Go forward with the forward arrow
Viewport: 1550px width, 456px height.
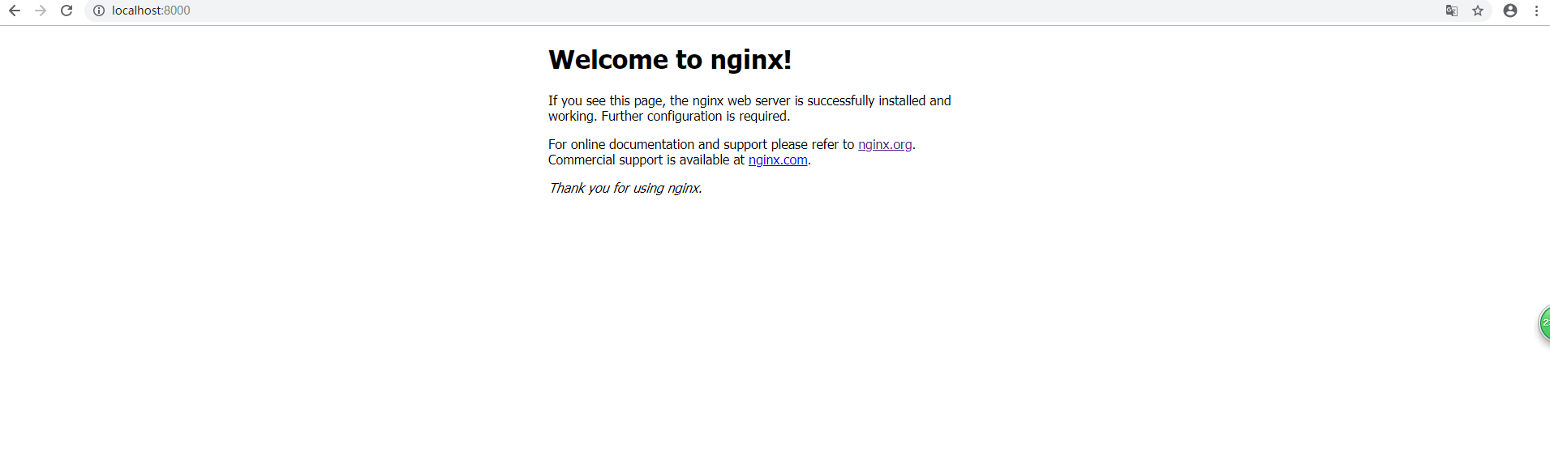(x=41, y=11)
